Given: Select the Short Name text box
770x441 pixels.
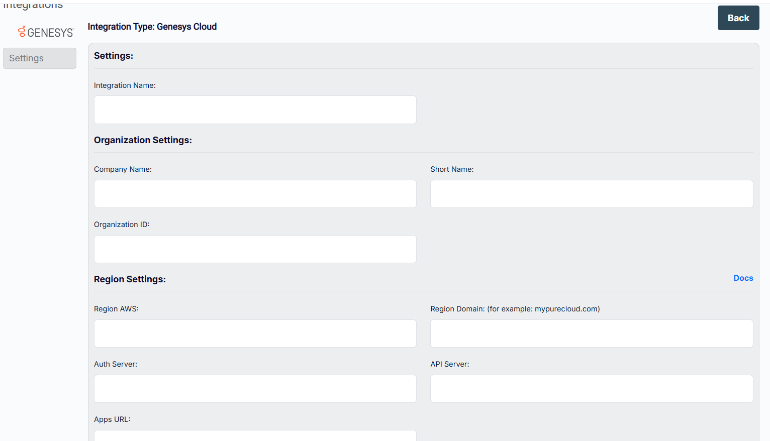Looking at the screenshot, I should pyautogui.click(x=591, y=194).
